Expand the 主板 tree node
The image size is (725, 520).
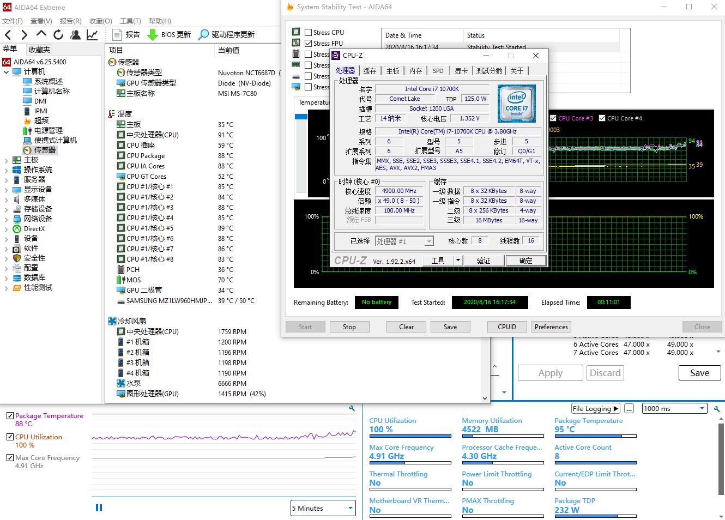coord(6,160)
